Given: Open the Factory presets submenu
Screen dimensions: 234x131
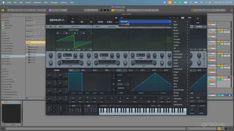Looking at the screenshot, I should coord(145,21).
